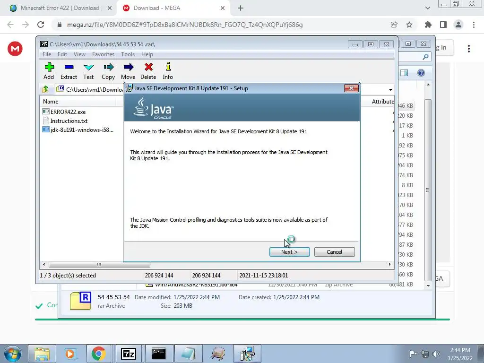Screen dimensions: 484x363
Task: Open the 7-Zip View menu
Action: (x=79, y=54)
